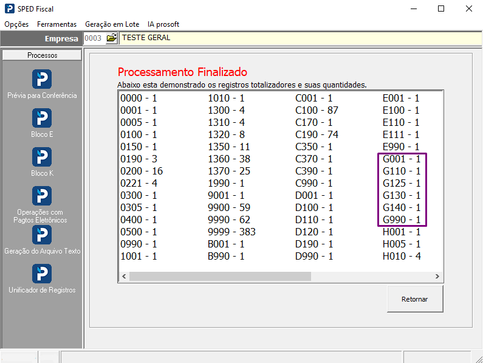Viewport: 483px width, 363px height.
Task: Open the Opções menu
Action: 16,24
